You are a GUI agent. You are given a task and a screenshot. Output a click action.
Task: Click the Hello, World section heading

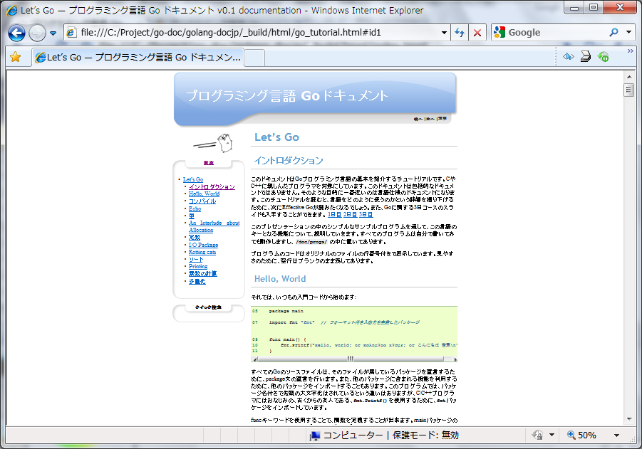click(x=280, y=279)
